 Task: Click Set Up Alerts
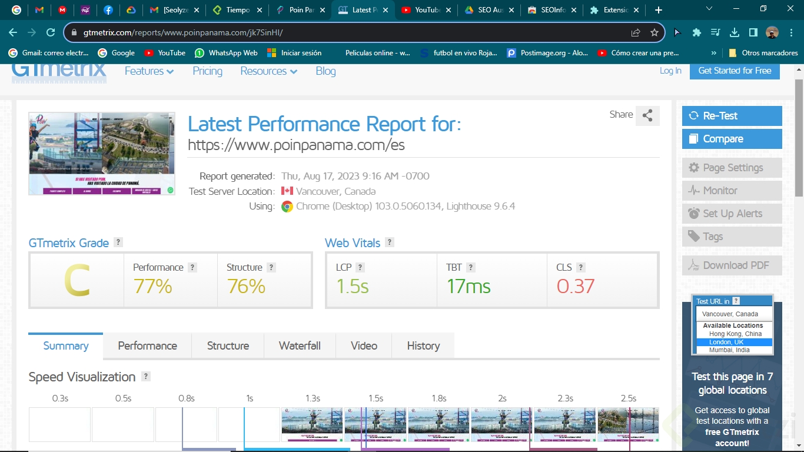tap(732, 214)
